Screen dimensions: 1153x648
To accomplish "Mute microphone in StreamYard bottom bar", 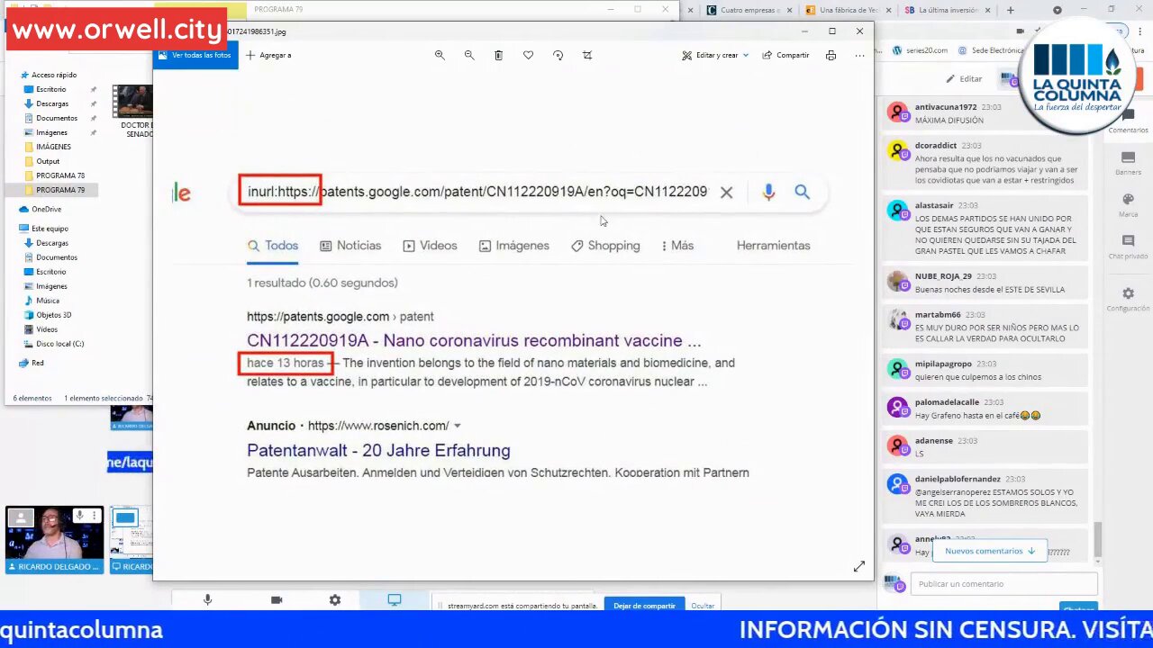I will (207, 600).
